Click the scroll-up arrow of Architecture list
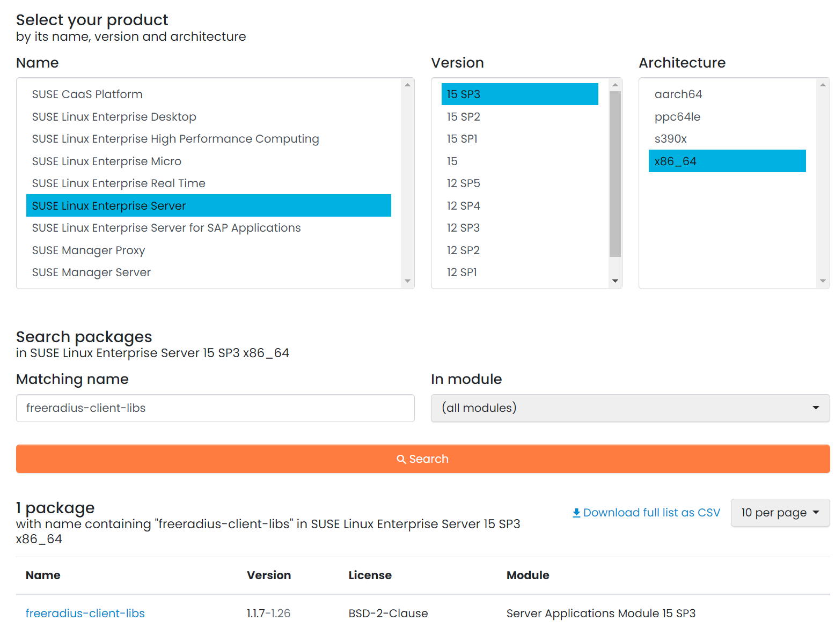 point(823,85)
